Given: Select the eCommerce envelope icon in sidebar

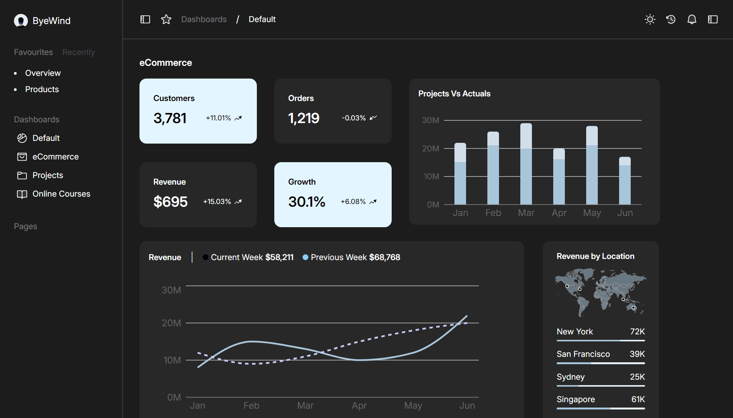Looking at the screenshot, I should click(22, 156).
